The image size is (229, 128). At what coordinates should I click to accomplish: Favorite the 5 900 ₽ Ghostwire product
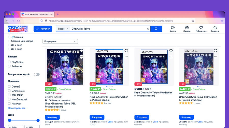171,51
